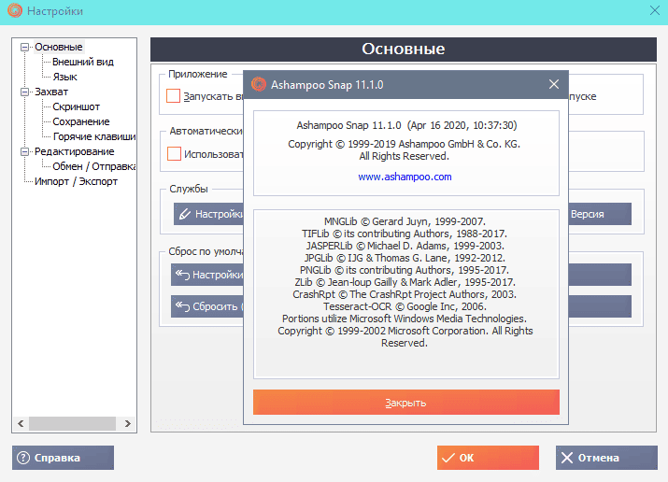668x482 pixels.
Task: Select Редактирование in the settings tree
Action: (75, 151)
